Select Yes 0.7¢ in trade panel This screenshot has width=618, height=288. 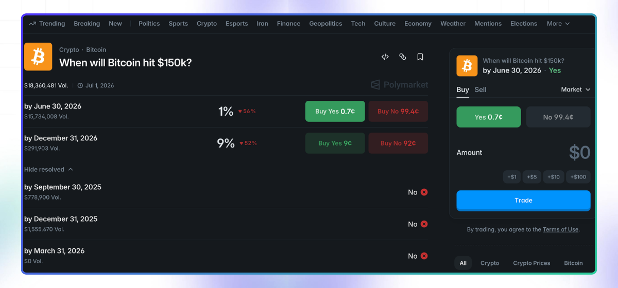[489, 117]
